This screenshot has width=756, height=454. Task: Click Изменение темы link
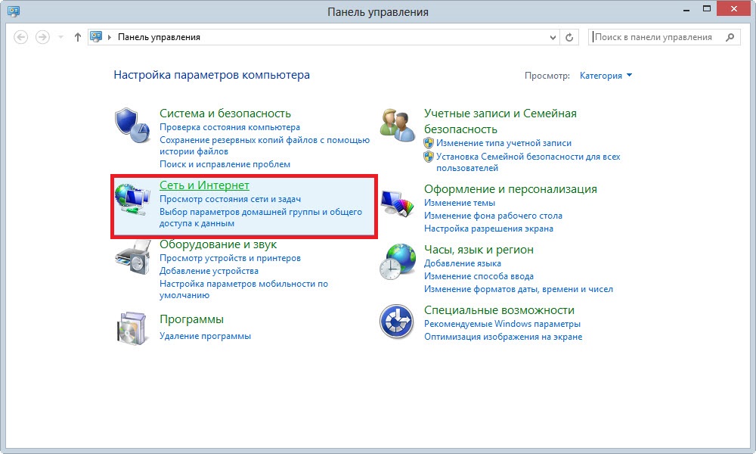click(x=460, y=203)
